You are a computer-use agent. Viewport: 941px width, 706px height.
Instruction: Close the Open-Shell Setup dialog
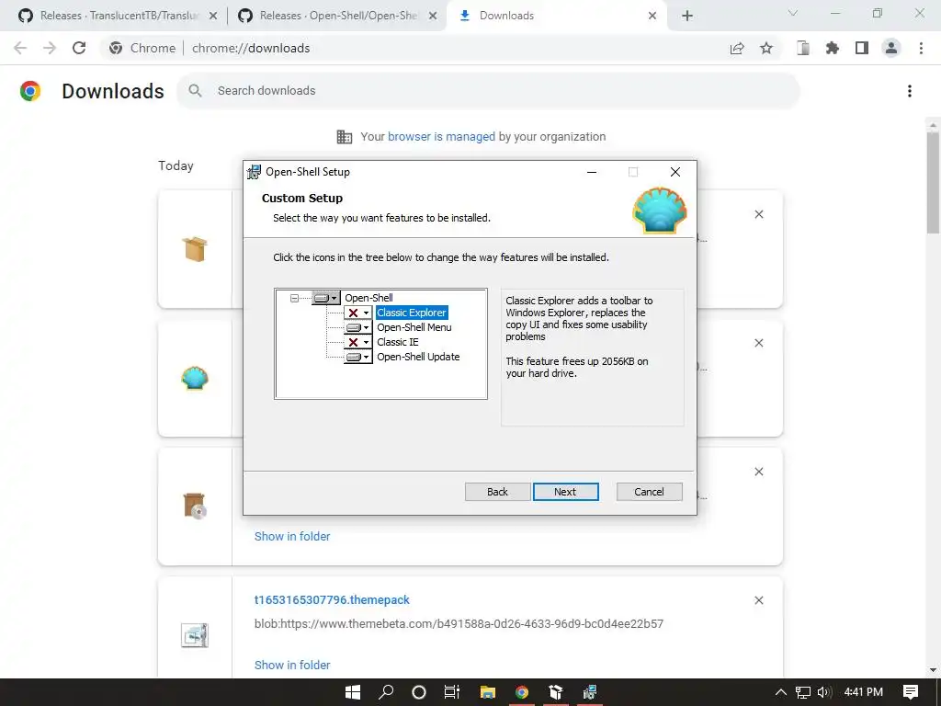pyautogui.click(x=675, y=172)
